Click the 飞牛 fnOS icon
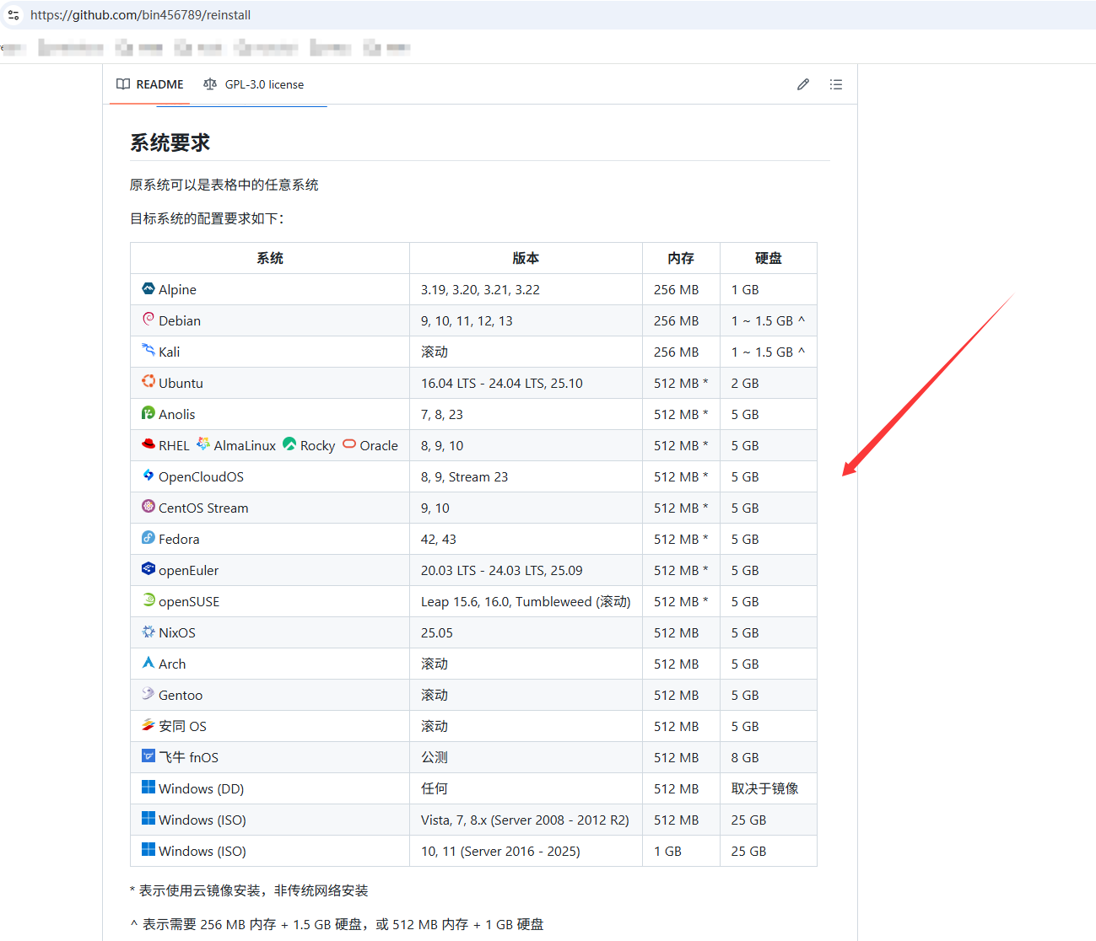This screenshot has height=941, width=1096. [148, 756]
